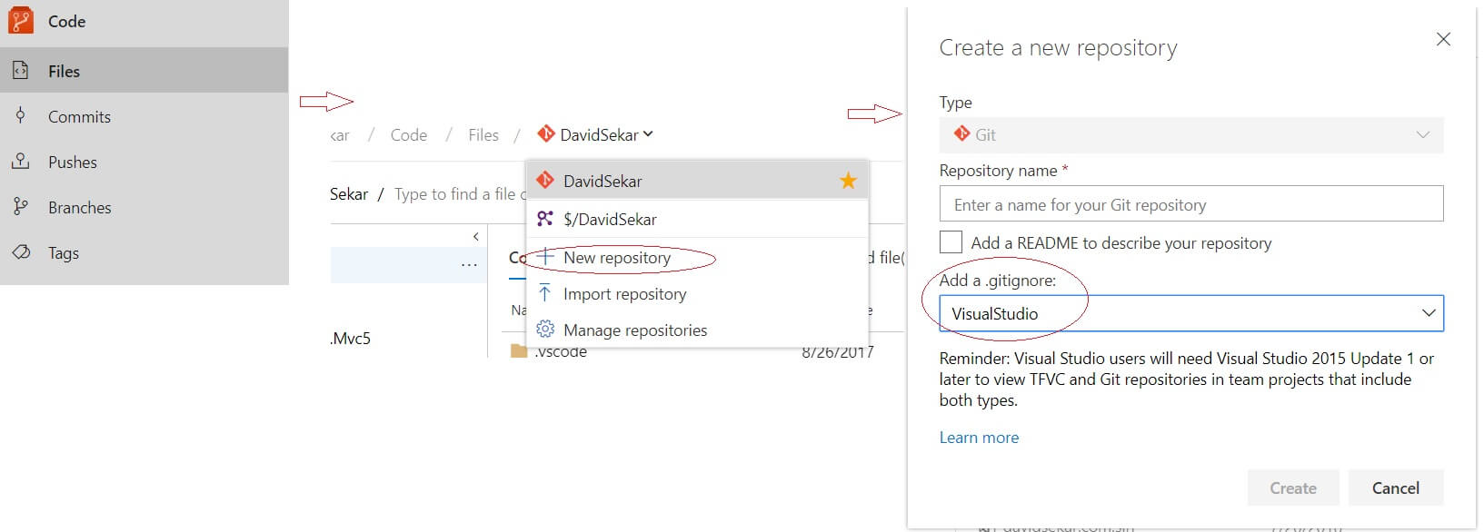
Task: Select DavidSekar Git repository in list
Action: [x=697, y=181]
